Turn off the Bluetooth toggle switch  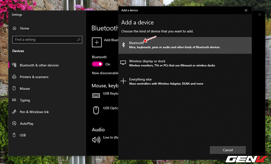click(x=97, y=64)
